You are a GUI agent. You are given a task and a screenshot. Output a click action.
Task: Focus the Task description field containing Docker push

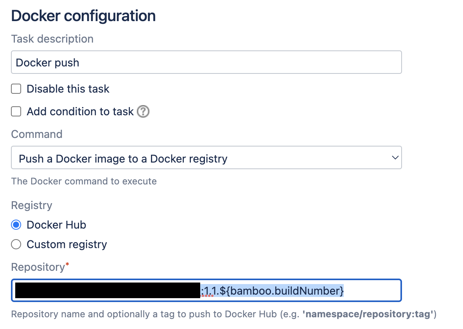coord(206,63)
